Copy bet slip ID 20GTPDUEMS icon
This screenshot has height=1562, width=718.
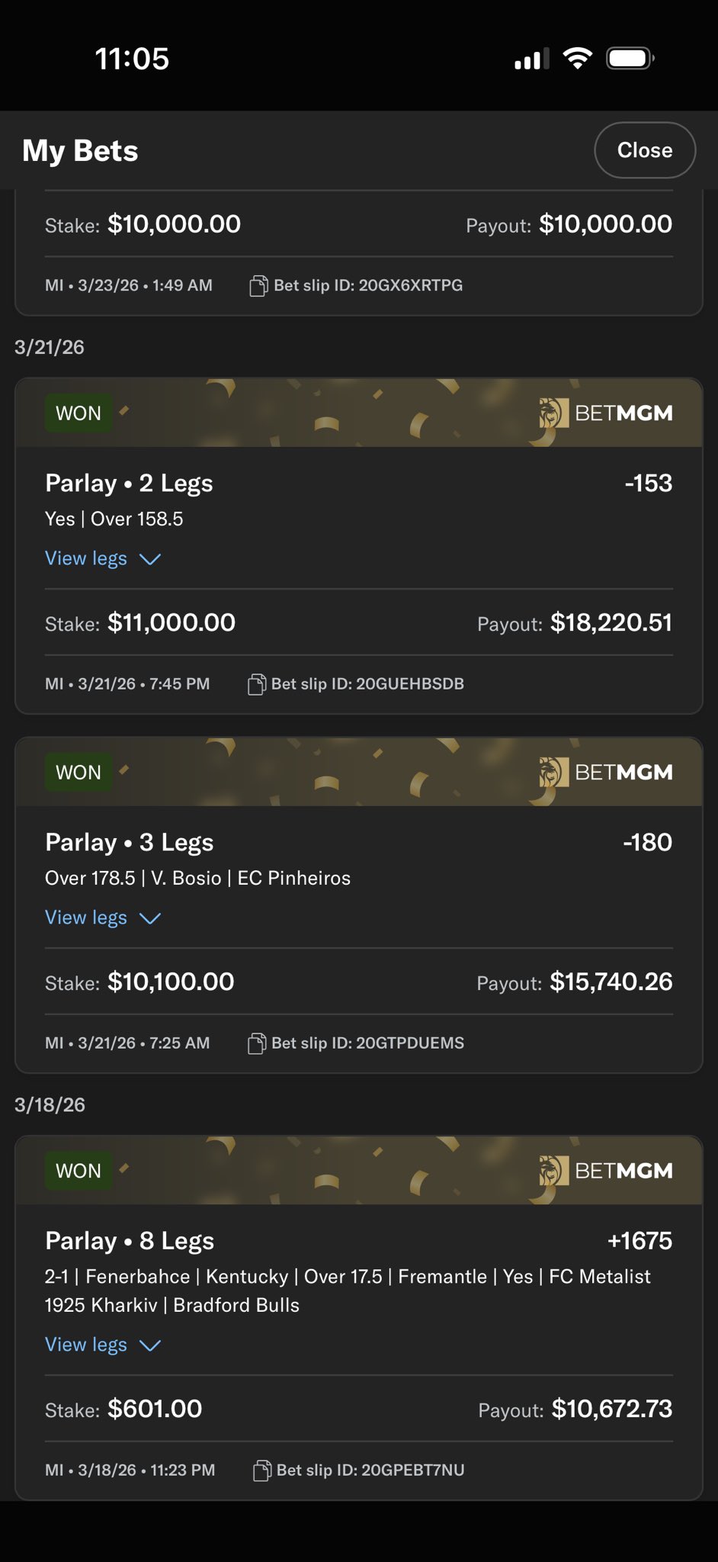point(257,1043)
